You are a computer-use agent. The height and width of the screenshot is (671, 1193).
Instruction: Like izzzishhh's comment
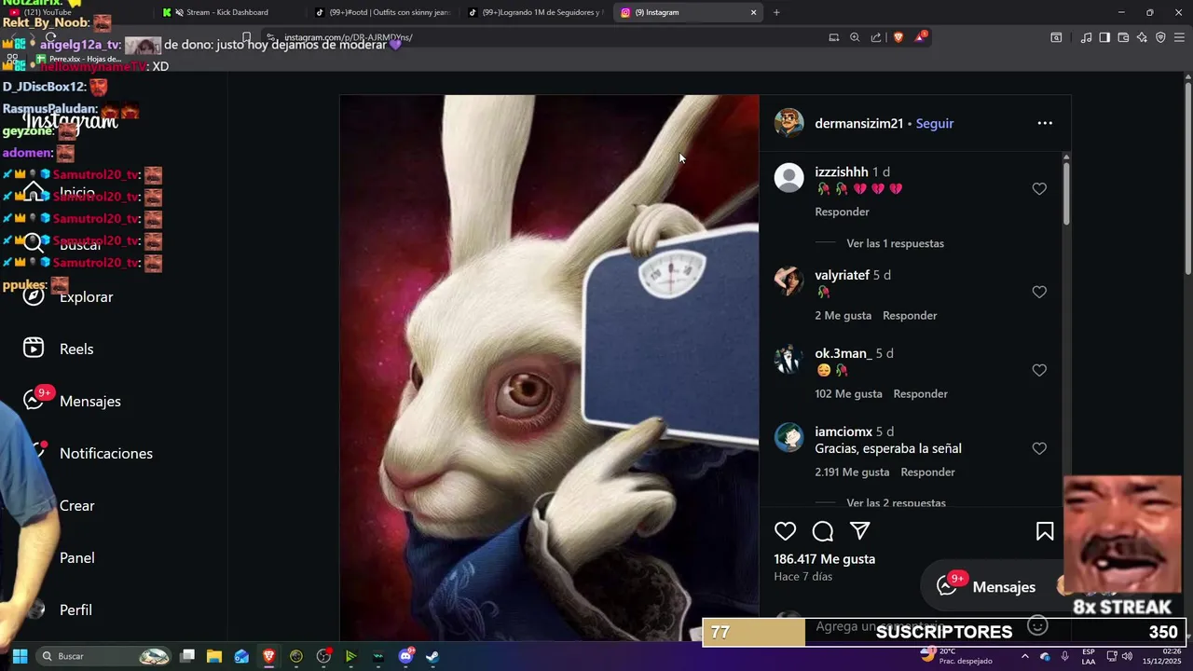click(x=1039, y=189)
